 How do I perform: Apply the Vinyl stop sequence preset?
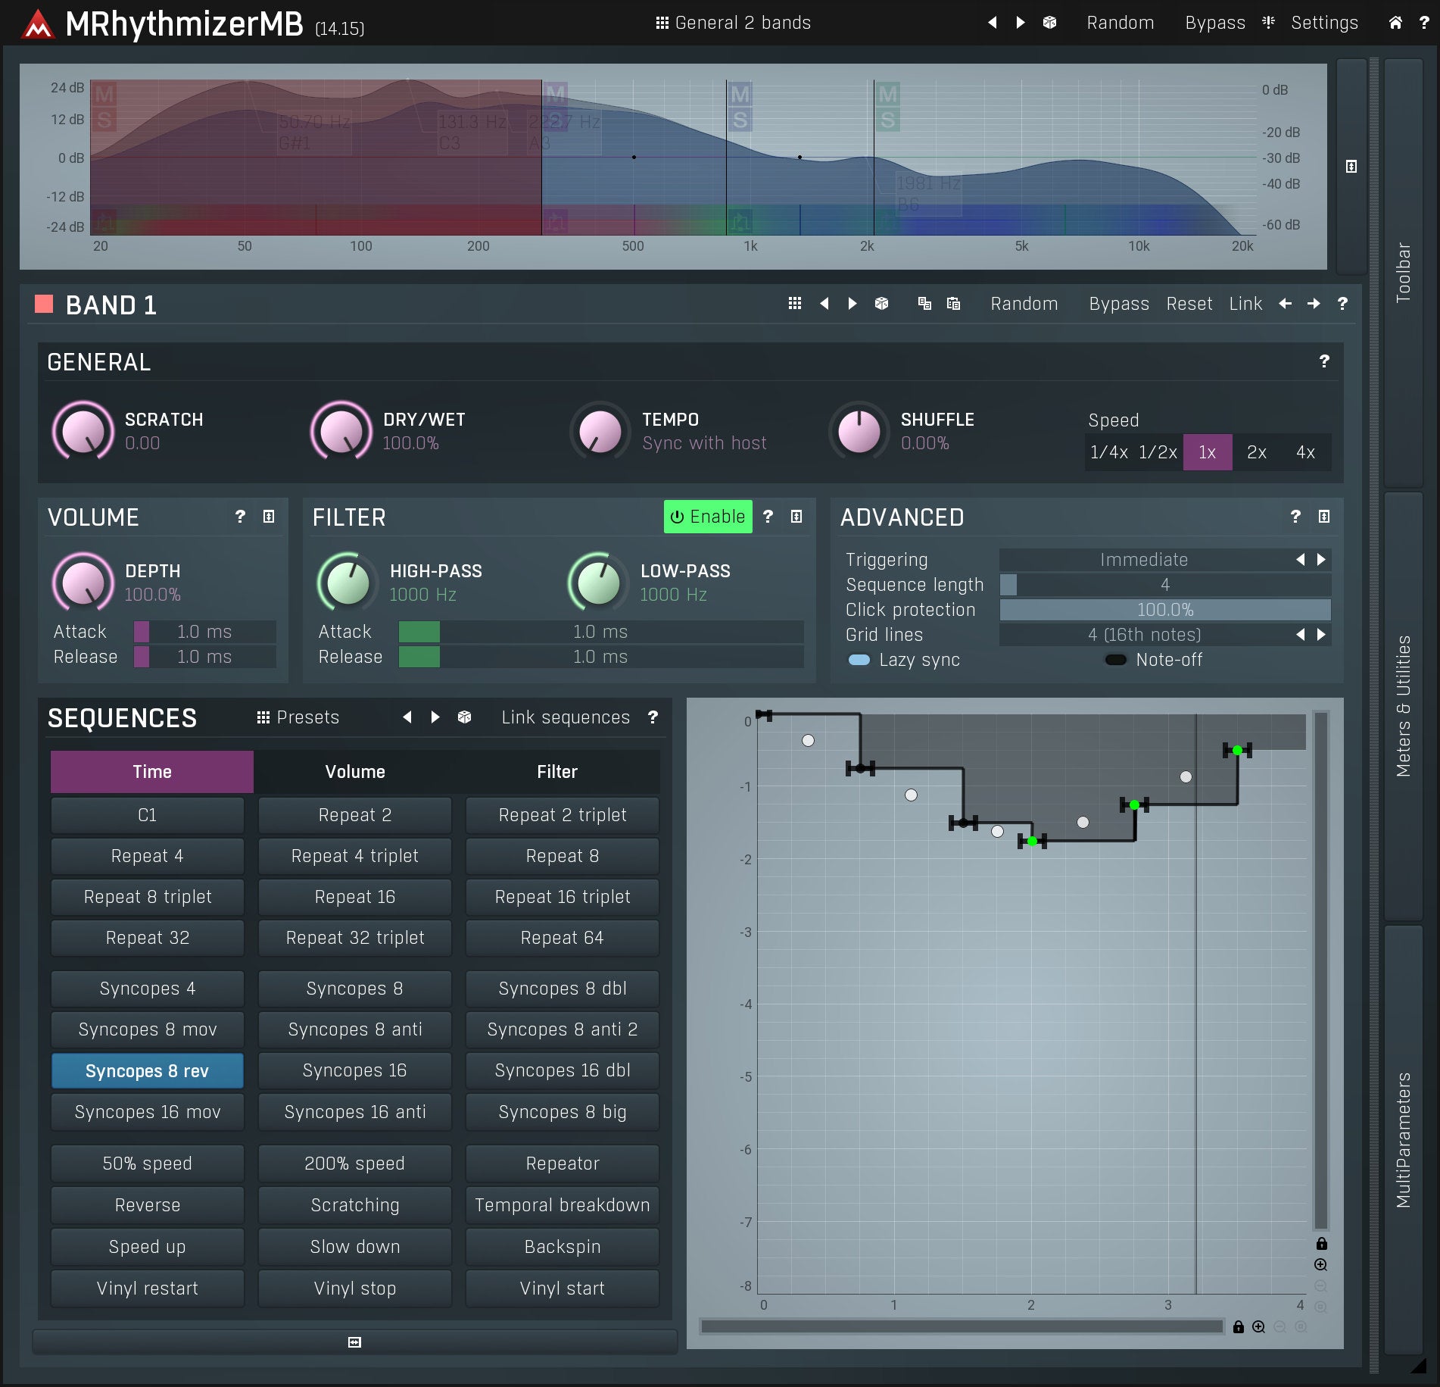click(x=355, y=1289)
